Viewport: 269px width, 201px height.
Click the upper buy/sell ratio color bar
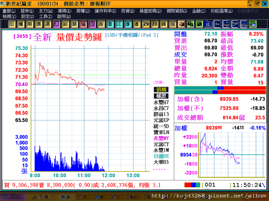220,88
